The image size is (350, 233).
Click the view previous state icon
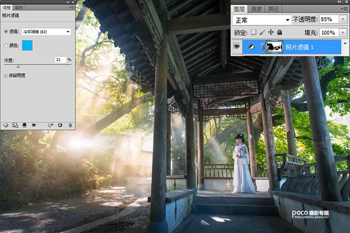tap(51, 125)
